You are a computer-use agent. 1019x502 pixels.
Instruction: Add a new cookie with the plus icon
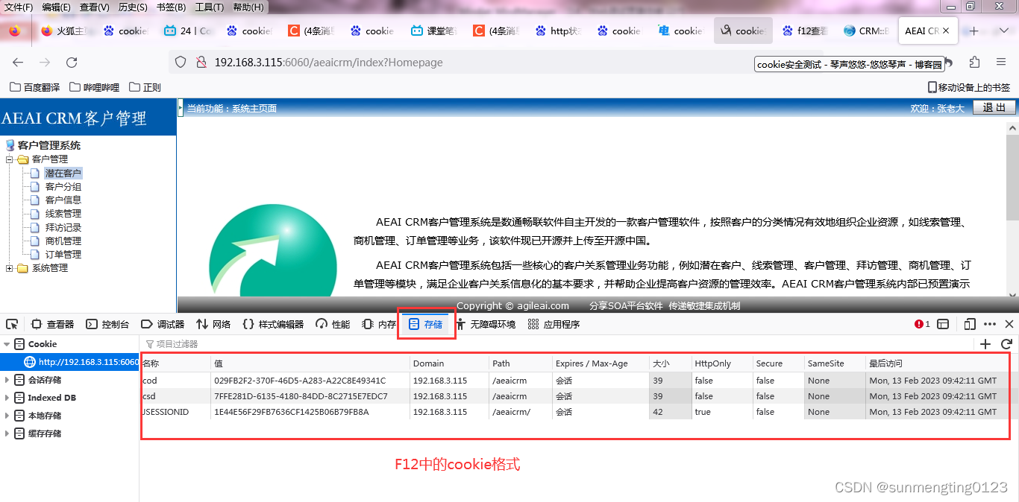tap(985, 344)
